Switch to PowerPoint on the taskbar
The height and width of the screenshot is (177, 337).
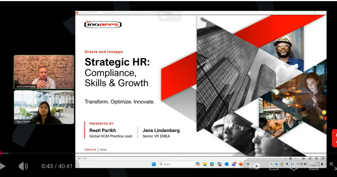(x=241, y=164)
